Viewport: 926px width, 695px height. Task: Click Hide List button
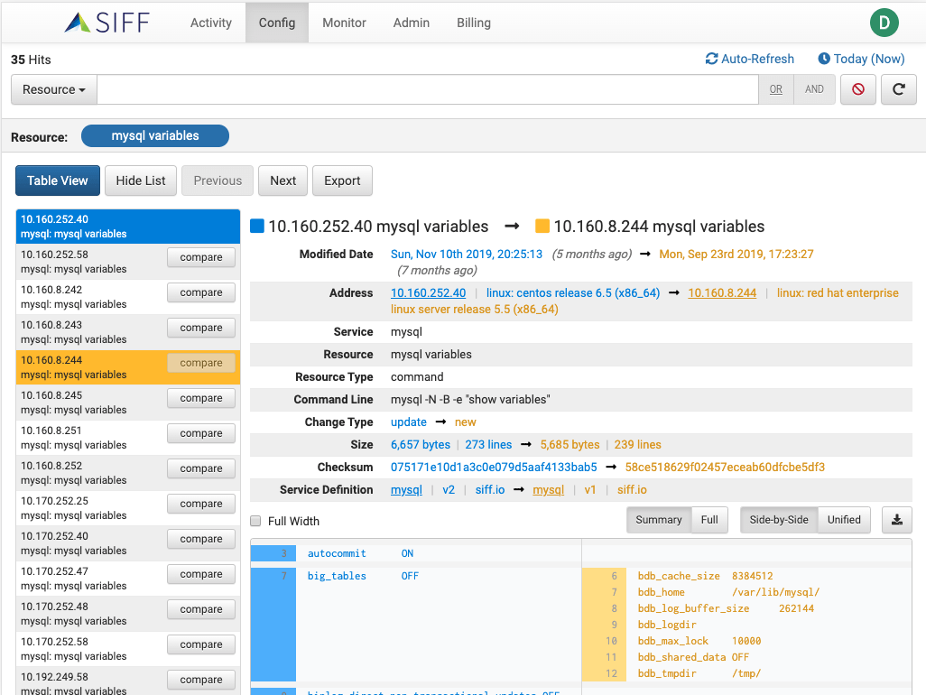click(141, 181)
